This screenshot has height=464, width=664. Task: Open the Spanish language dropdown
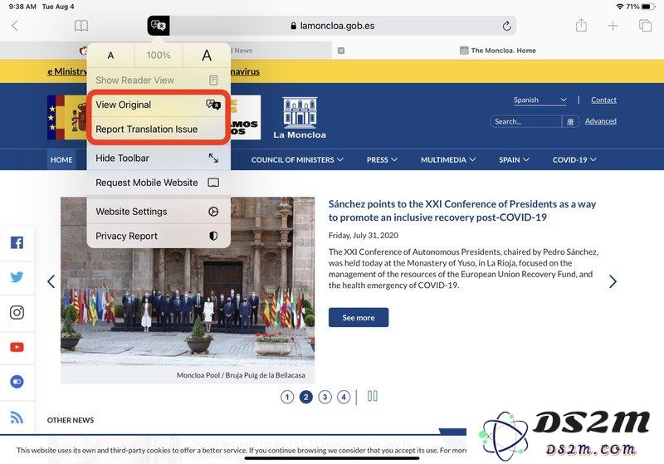pos(540,100)
